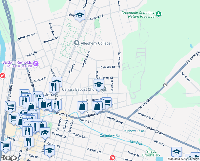Click the Baird Ave street label
This screenshot has width=200, height=161.
186,77
